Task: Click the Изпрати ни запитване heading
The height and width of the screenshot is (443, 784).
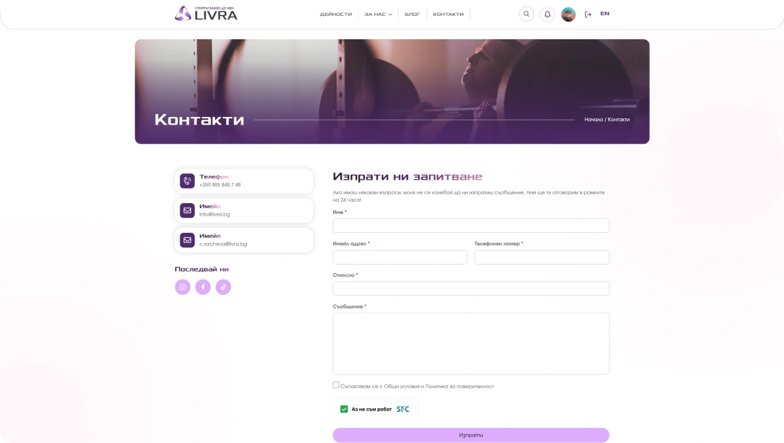Action: (408, 177)
